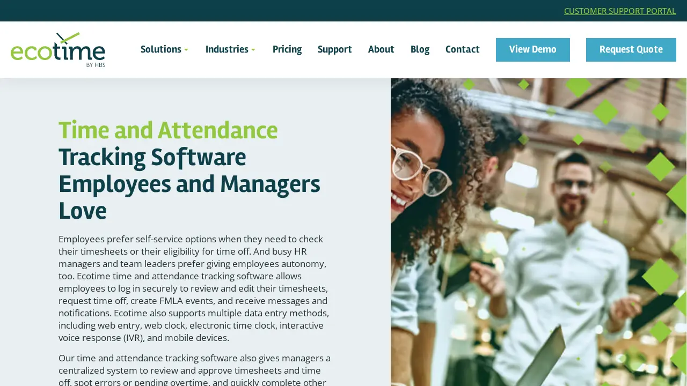Go to the Support page

point(335,50)
